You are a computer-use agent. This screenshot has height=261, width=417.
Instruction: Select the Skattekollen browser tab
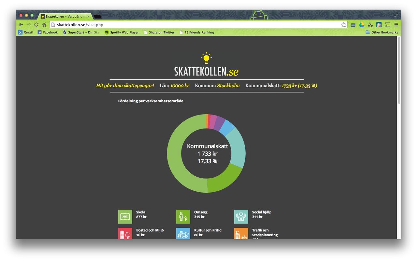pyautogui.click(x=65, y=16)
